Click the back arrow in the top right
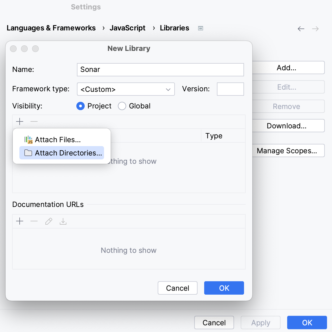332x332 pixels. click(x=301, y=28)
